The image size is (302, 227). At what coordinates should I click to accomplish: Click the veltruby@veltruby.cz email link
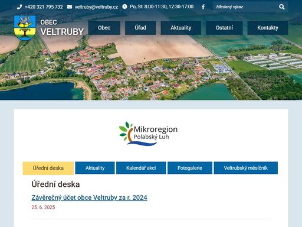click(x=96, y=7)
